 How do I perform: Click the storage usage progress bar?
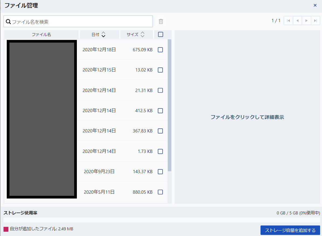click(162, 220)
